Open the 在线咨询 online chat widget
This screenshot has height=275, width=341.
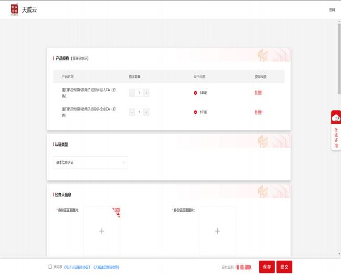click(336, 130)
